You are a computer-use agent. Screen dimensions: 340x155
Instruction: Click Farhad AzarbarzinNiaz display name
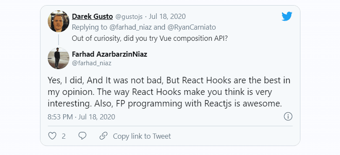[109, 54]
